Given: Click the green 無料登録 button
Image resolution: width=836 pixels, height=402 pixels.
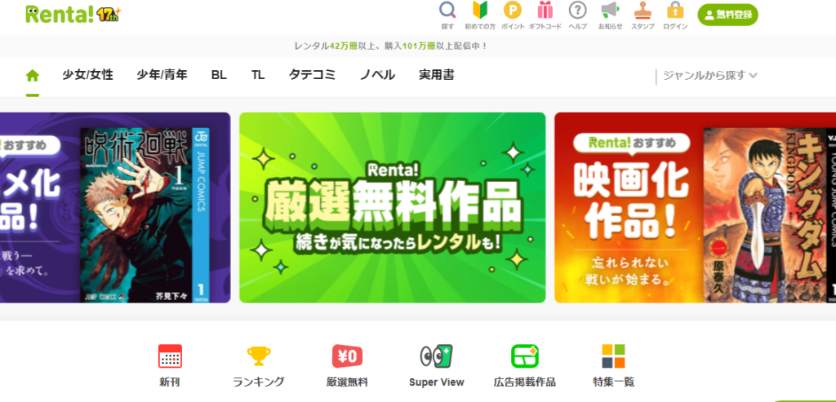Looking at the screenshot, I should click(x=727, y=15).
